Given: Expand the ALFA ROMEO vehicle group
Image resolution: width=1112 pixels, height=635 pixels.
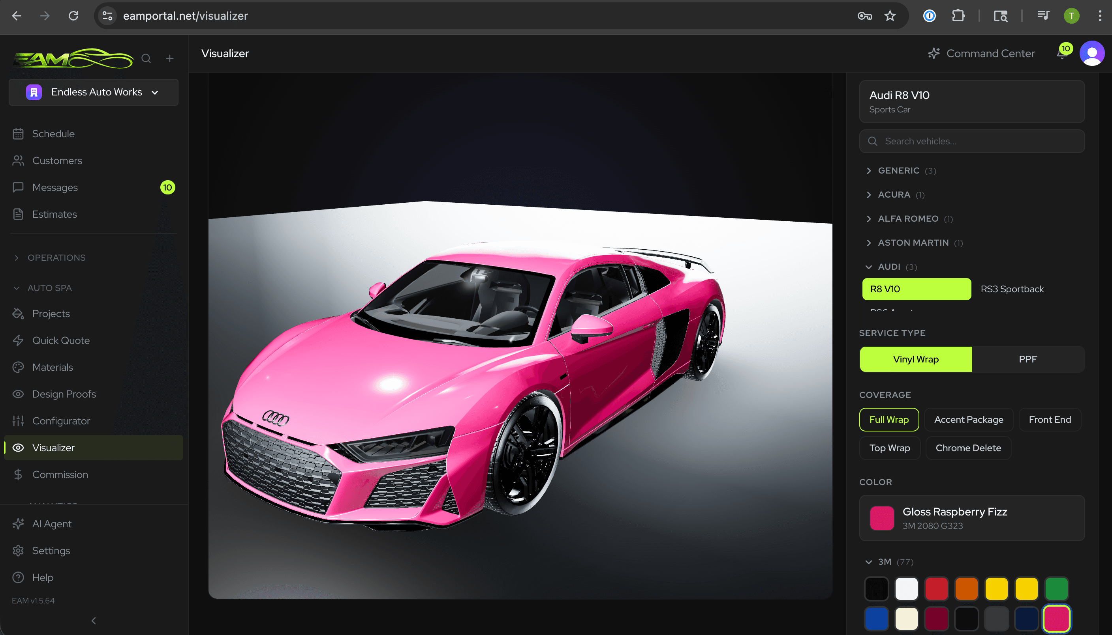Looking at the screenshot, I should pyautogui.click(x=909, y=219).
